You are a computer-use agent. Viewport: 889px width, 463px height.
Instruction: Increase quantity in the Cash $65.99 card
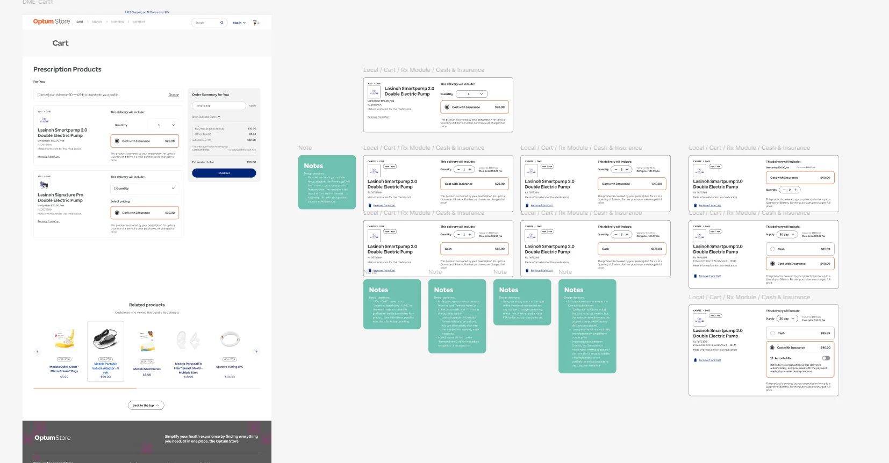(x=470, y=234)
